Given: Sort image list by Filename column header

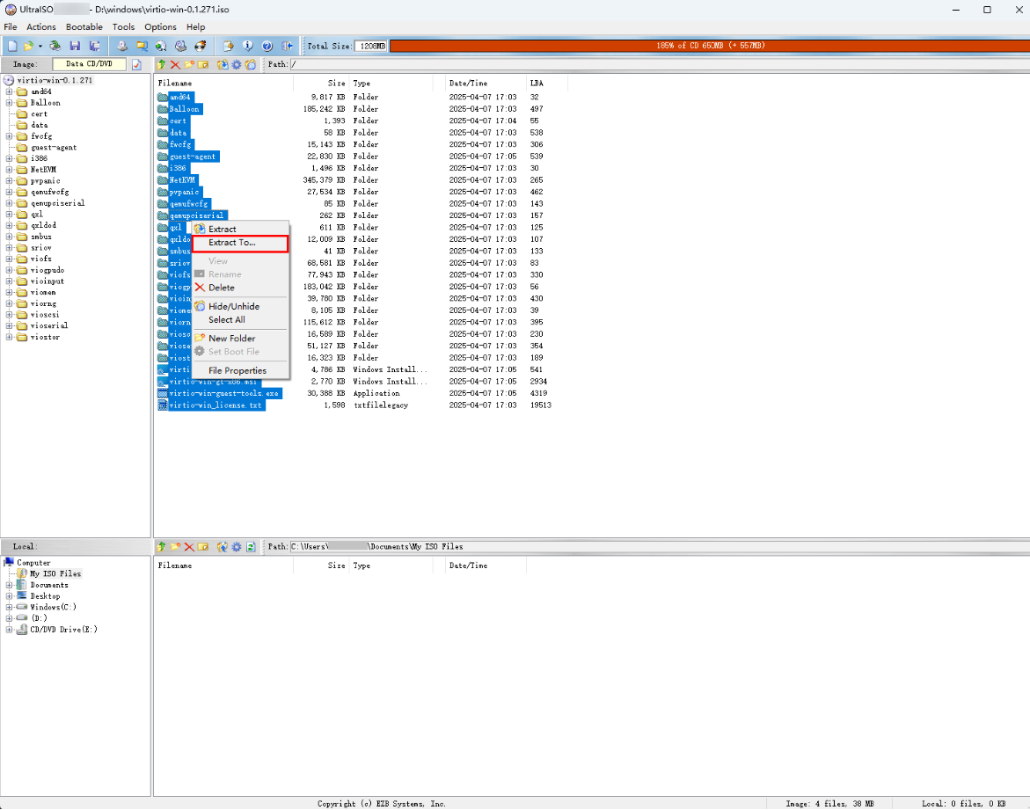Looking at the screenshot, I should 224,84.
